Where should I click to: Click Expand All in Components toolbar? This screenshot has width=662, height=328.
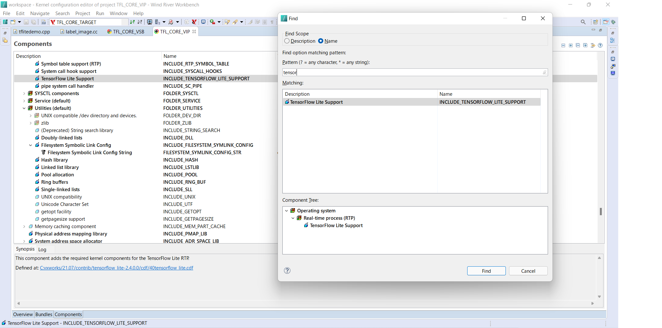(x=585, y=45)
